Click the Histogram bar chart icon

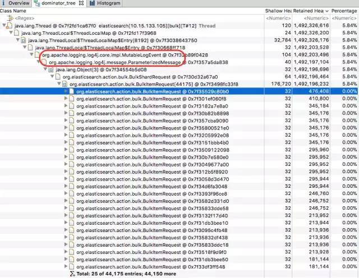[92, 3]
